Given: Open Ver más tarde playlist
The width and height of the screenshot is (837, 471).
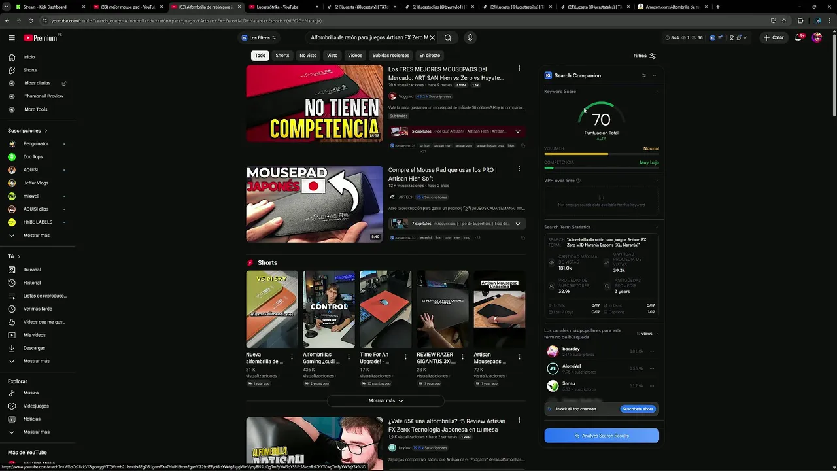Looking at the screenshot, I should click(x=37, y=309).
